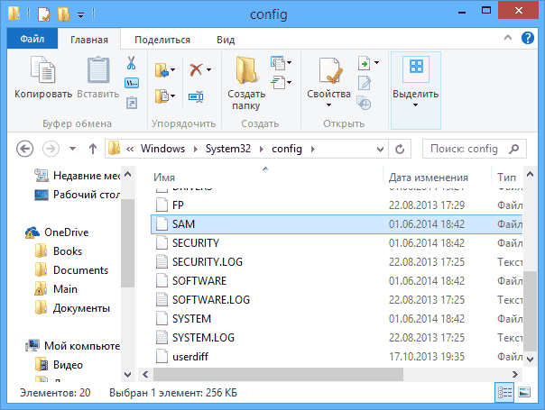Click the Paste shortcut icon

(x=132, y=103)
